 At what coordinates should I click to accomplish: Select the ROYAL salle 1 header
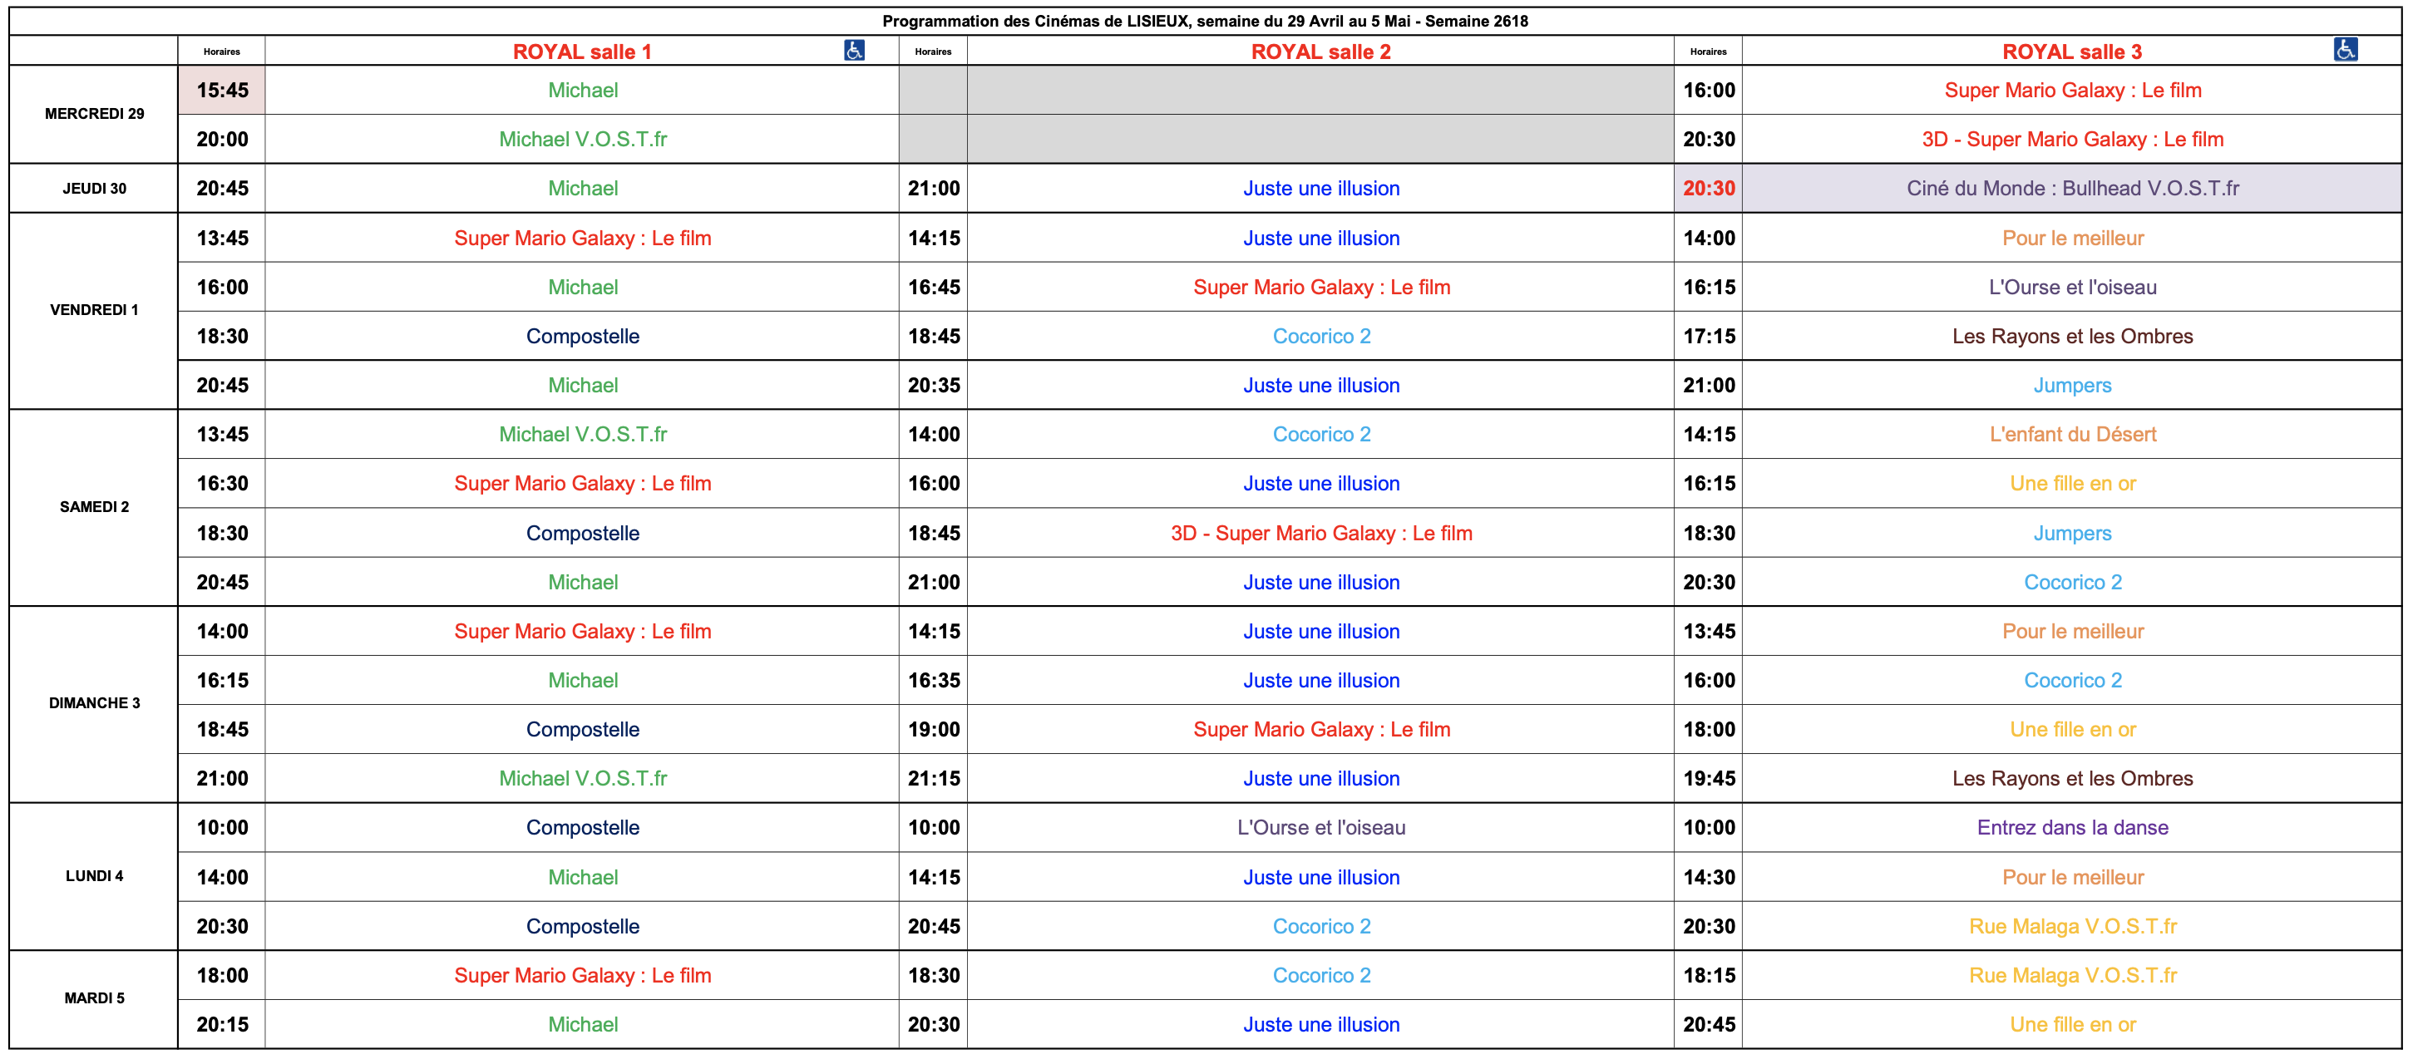tap(582, 52)
